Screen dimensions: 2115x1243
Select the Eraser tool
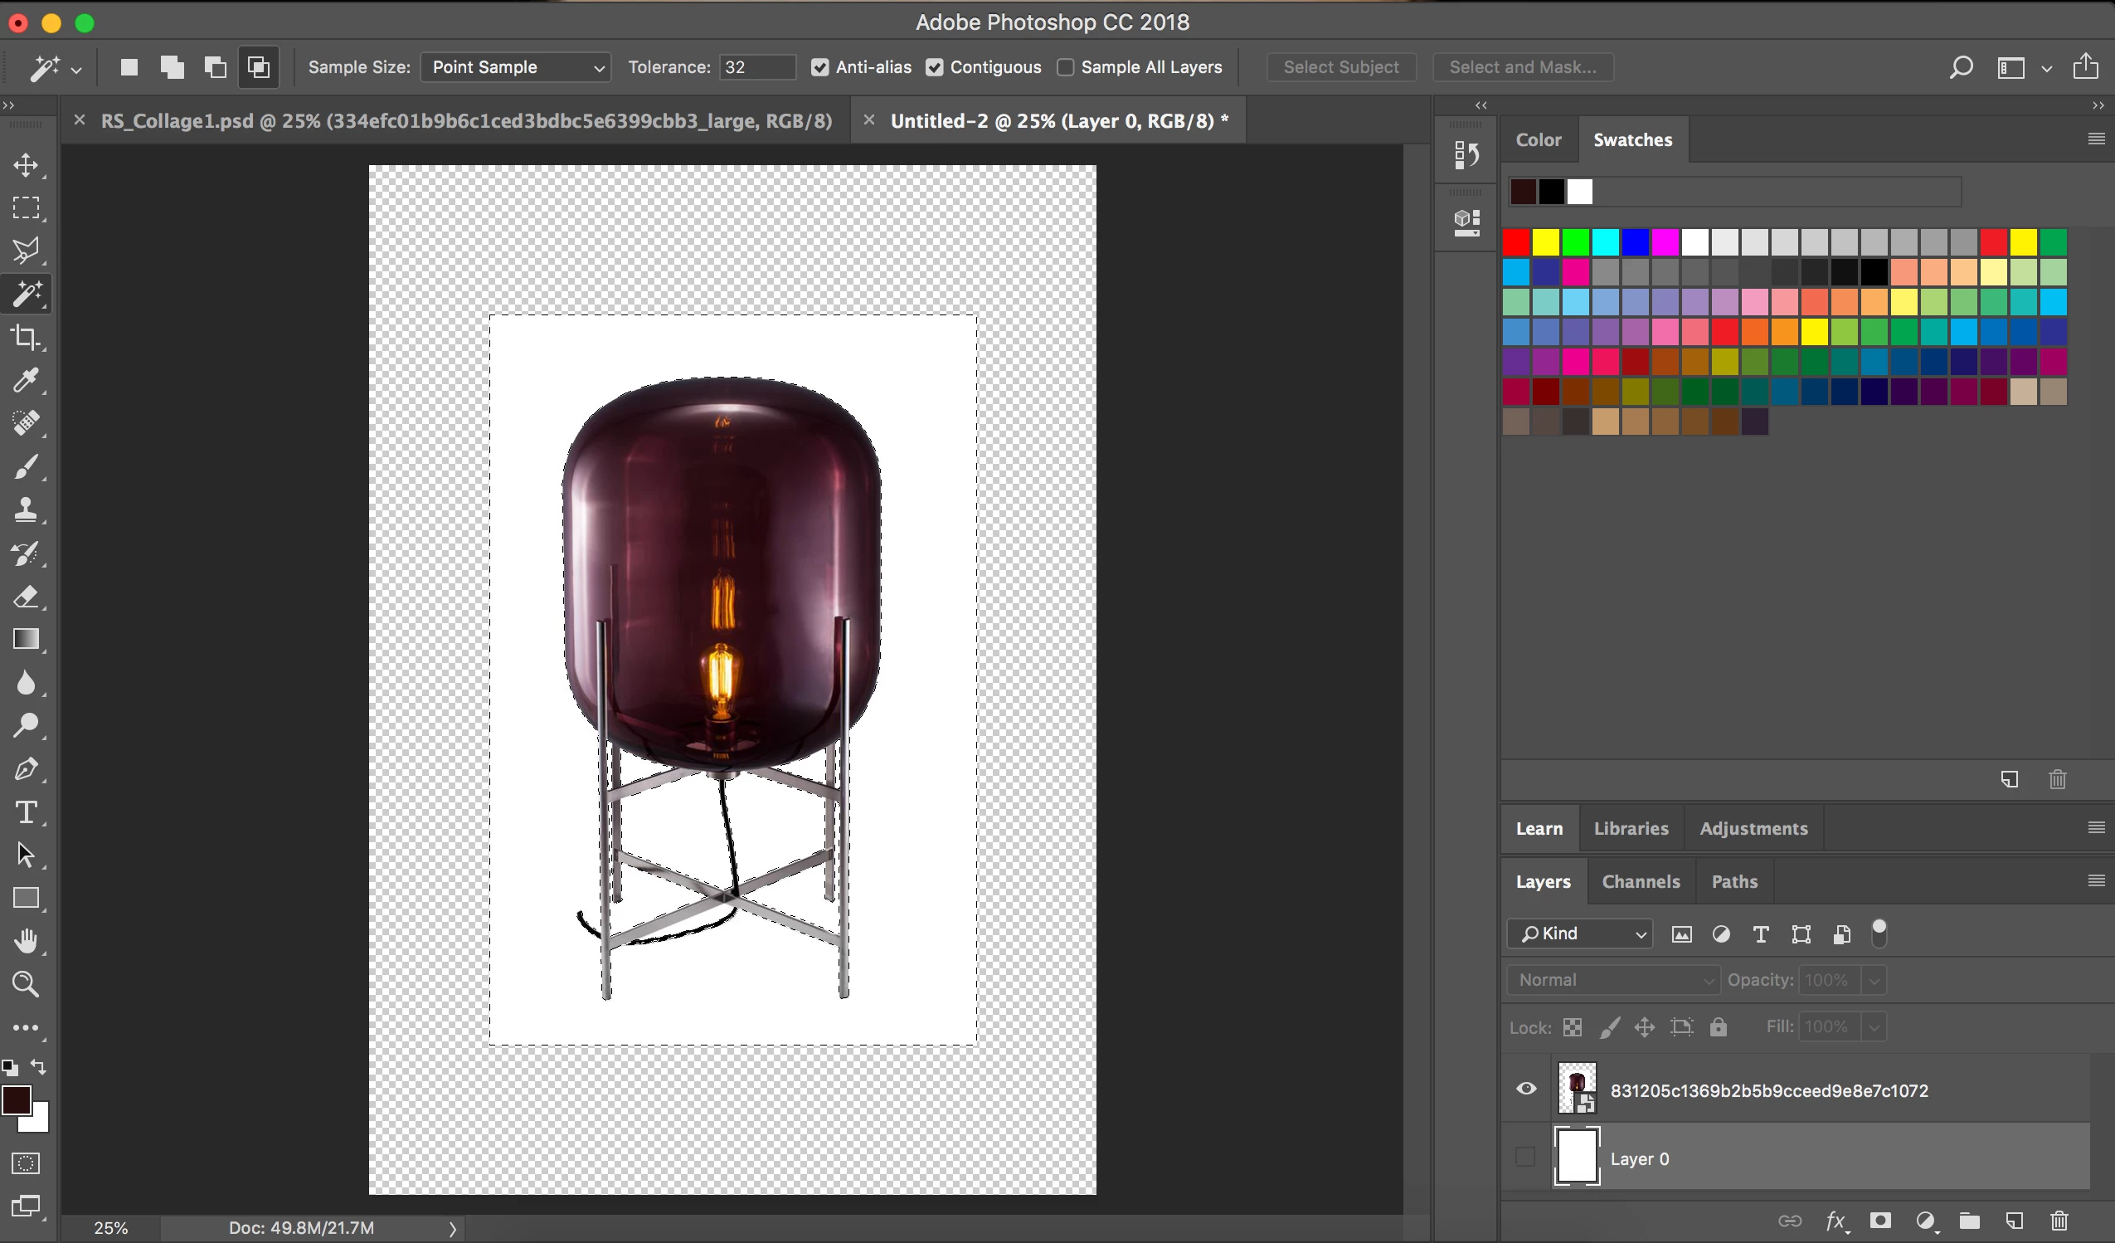click(26, 597)
